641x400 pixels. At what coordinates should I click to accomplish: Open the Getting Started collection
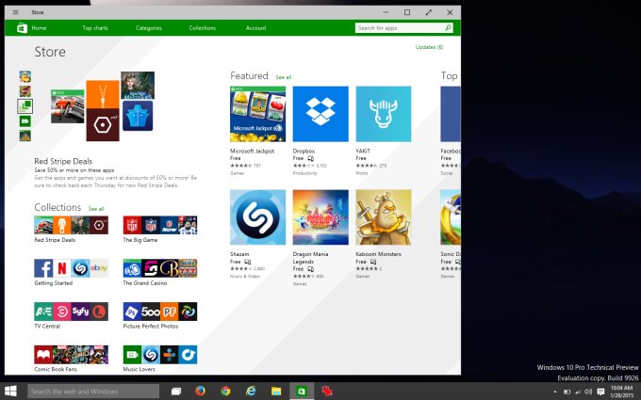(x=71, y=268)
